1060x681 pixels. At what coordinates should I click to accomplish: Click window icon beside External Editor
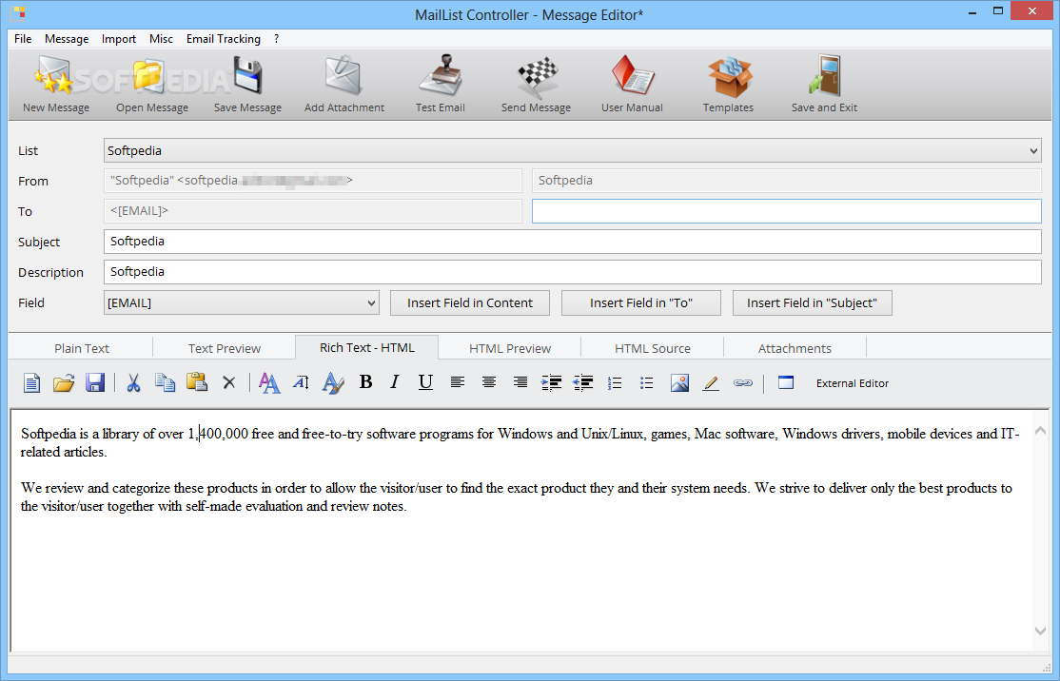(x=786, y=382)
